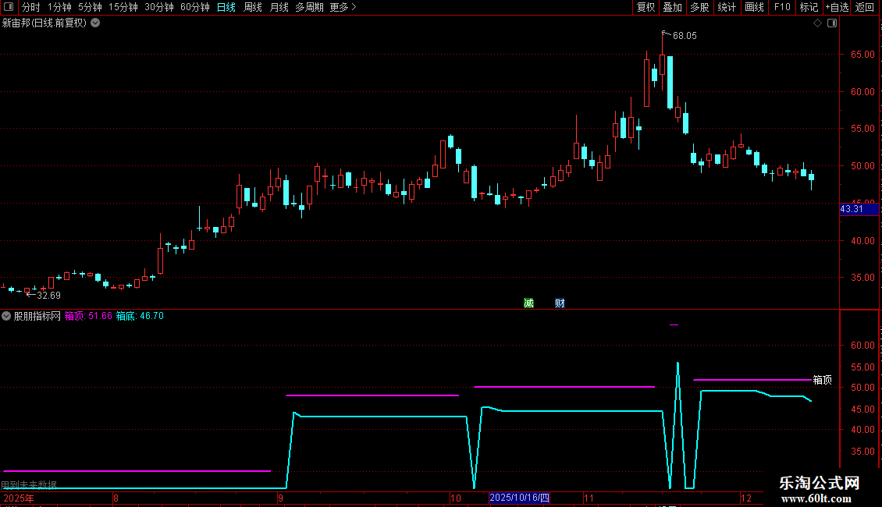Expand the 更多 periods menu

click(x=343, y=7)
